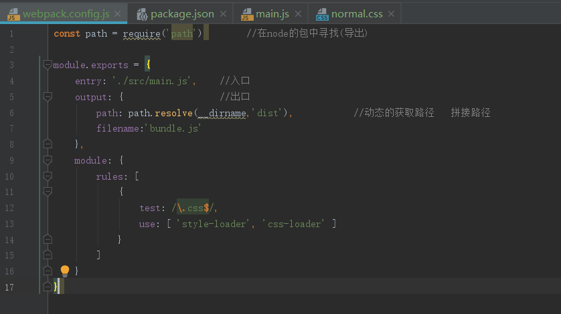Collapse the module block on line 9
This screenshot has width=561, height=314.
(x=48, y=160)
